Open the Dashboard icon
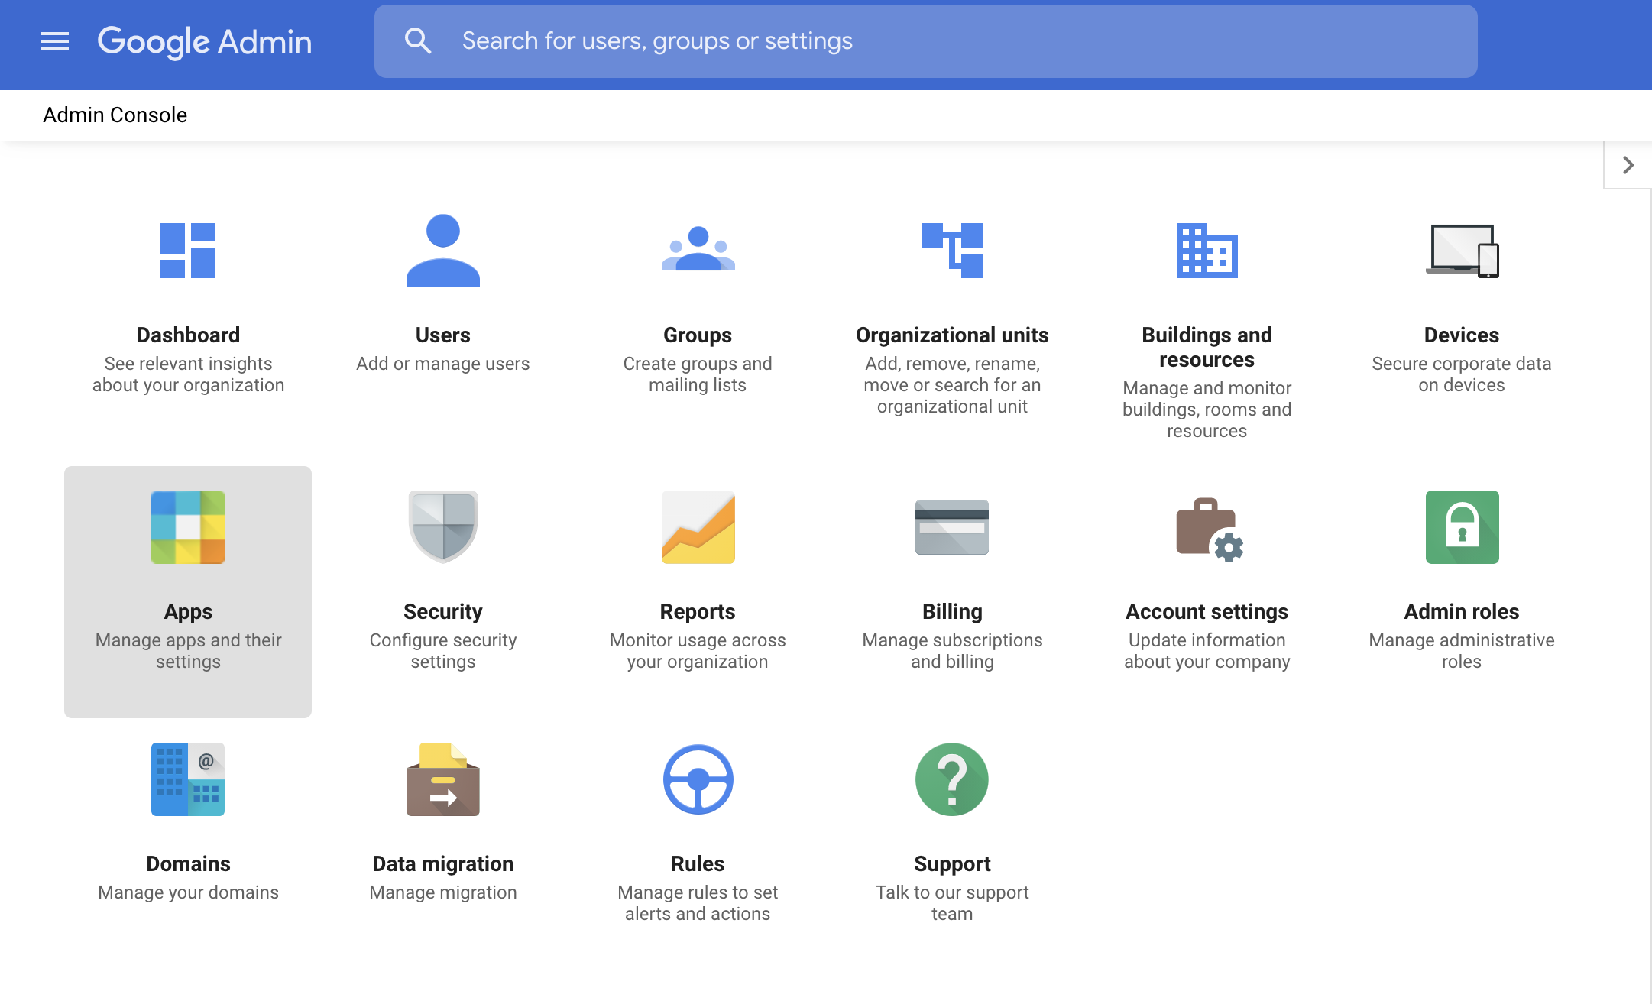Screen dimensions: 1652x1004 coord(188,251)
